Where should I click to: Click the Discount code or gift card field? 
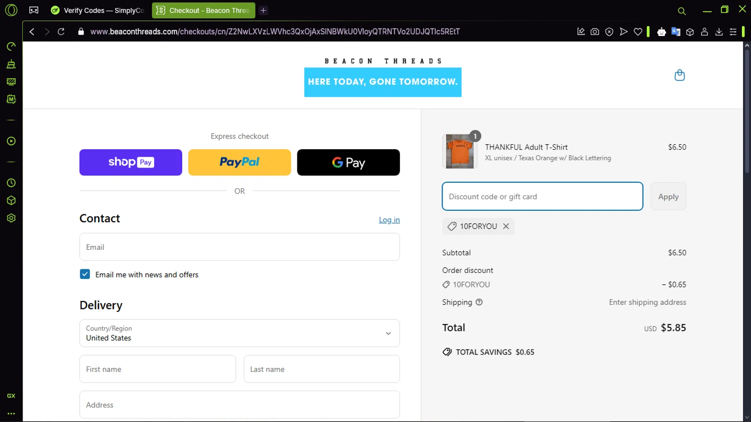[543, 196]
